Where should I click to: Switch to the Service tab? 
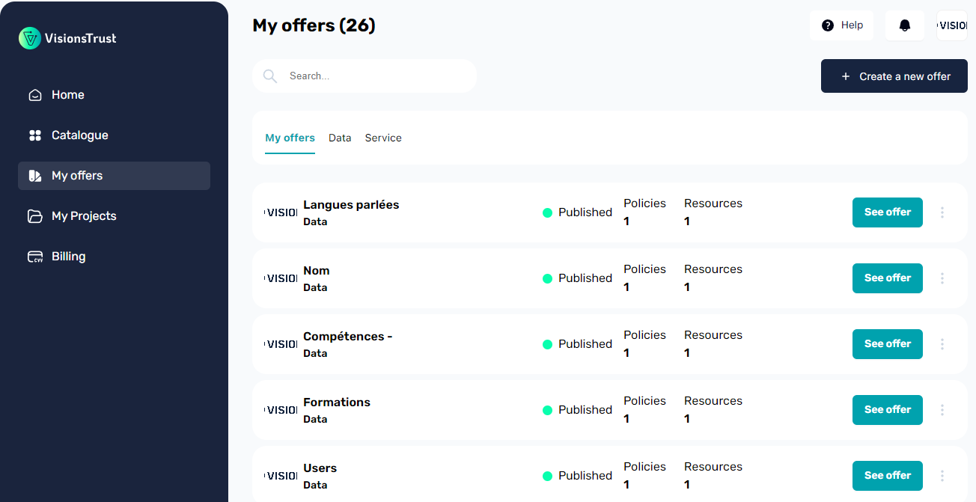tap(383, 138)
